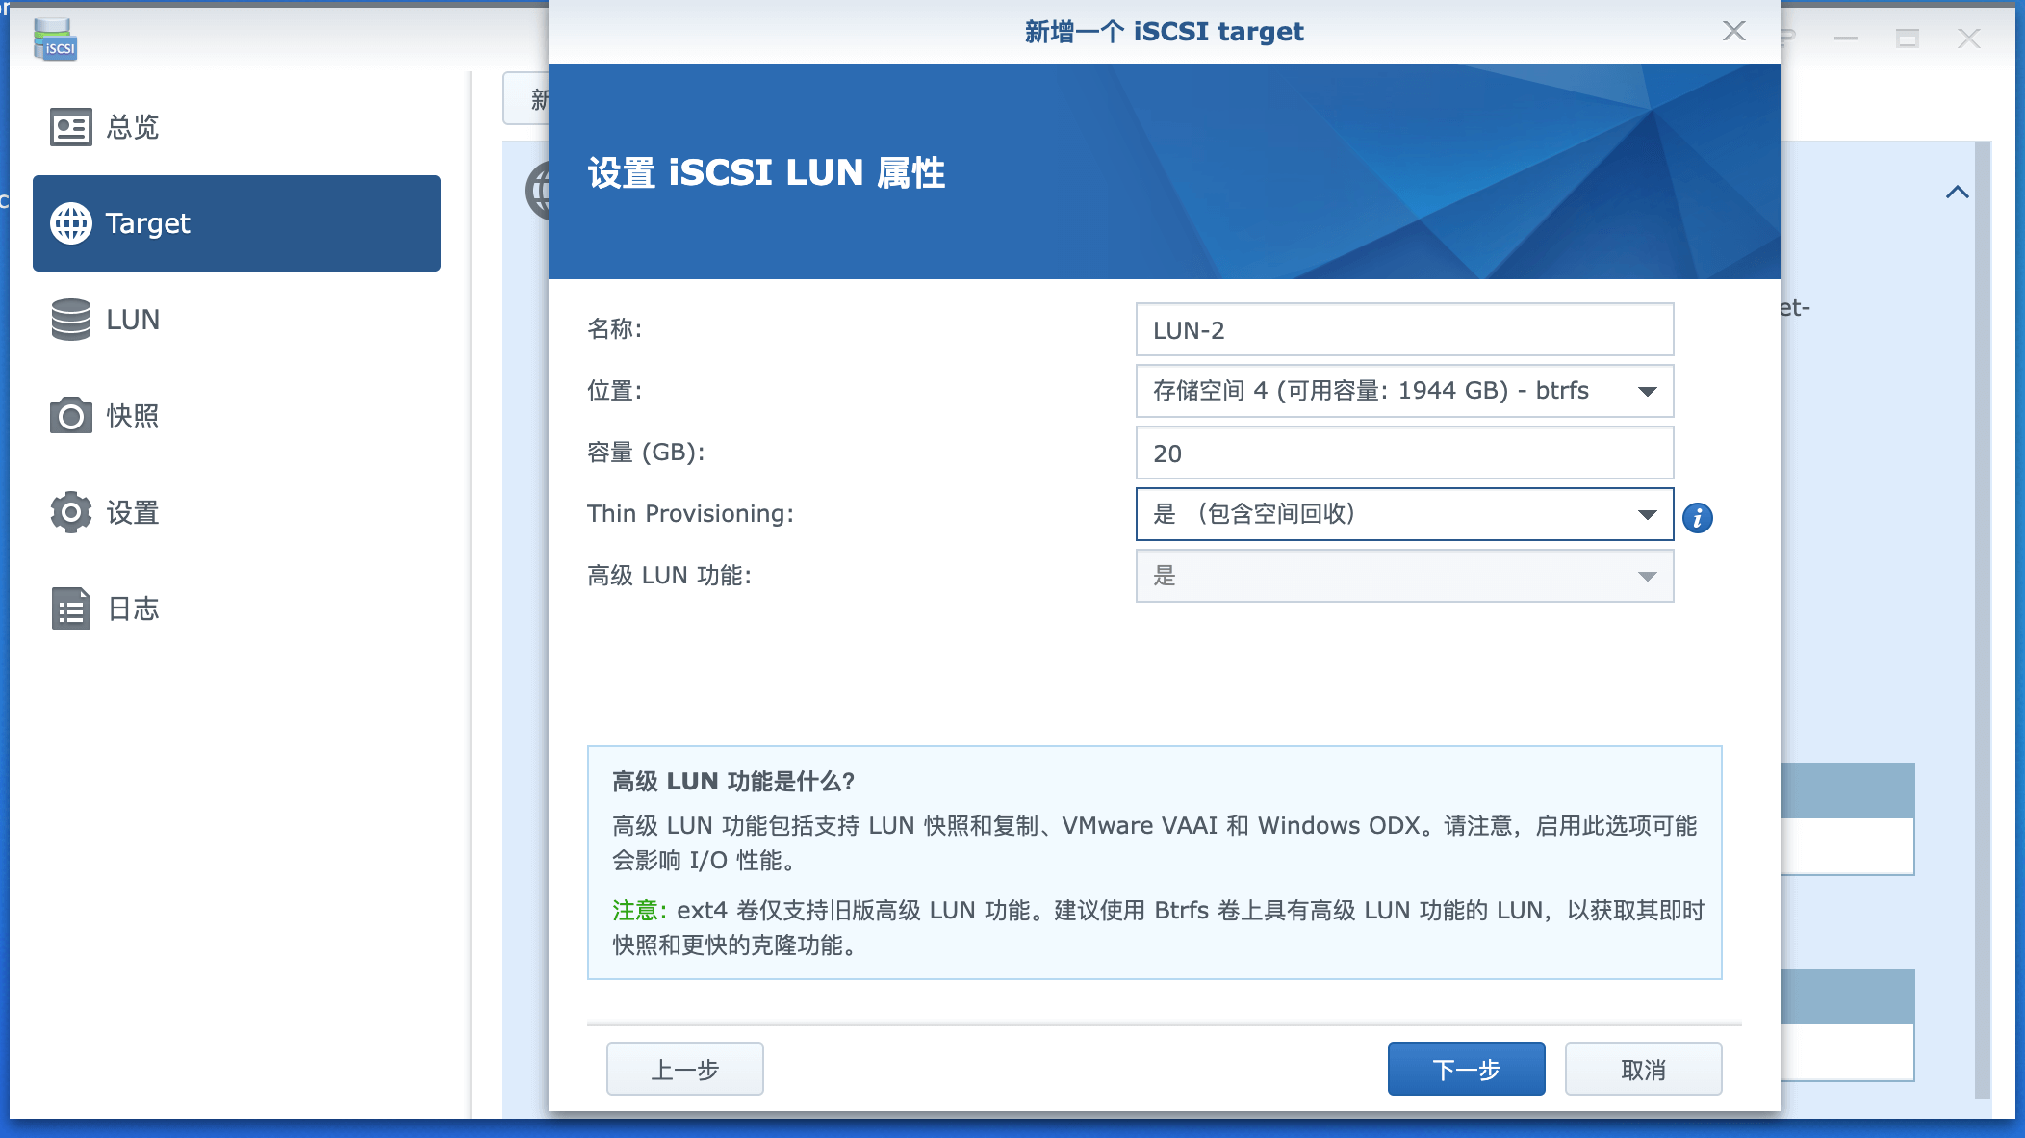This screenshot has width=2025, height=1138.
Task: Click the 名称 field containing LUN-2
Action: pyautogui.click(x=1403, y=330)
